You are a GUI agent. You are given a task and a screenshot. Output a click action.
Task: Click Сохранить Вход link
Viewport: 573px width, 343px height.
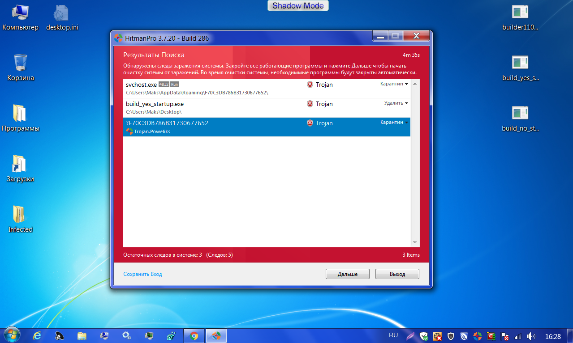142,274
